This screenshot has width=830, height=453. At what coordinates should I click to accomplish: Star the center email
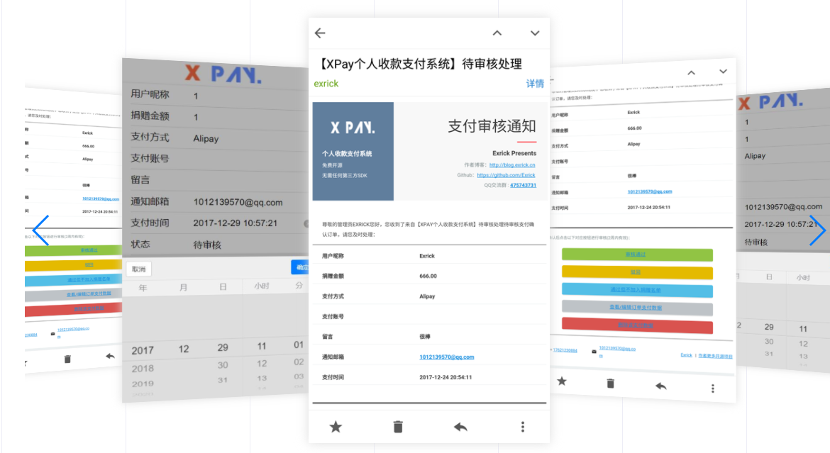(336, 427)
